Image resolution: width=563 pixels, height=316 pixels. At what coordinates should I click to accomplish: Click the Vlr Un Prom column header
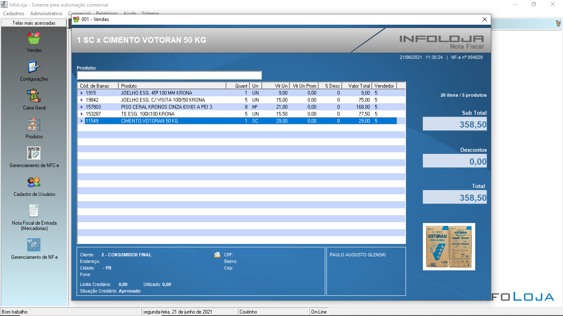304,86
